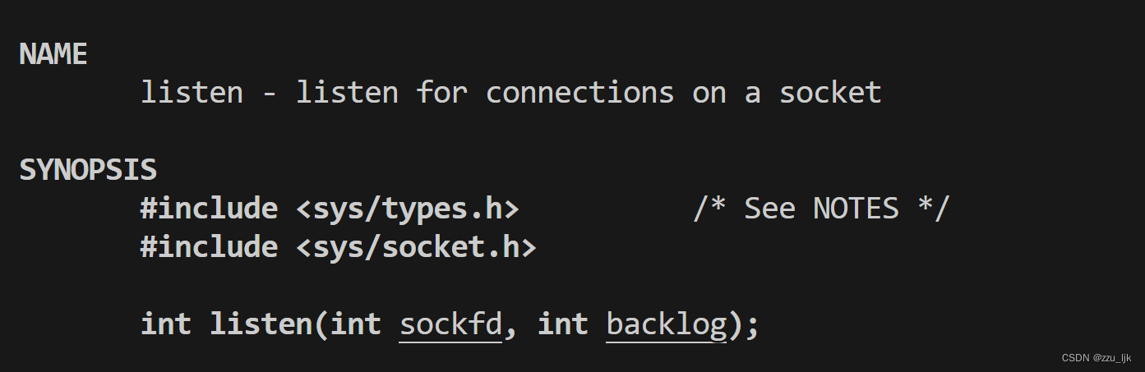
Task: Click the first listen before the dash
Action: click(192, 93)
